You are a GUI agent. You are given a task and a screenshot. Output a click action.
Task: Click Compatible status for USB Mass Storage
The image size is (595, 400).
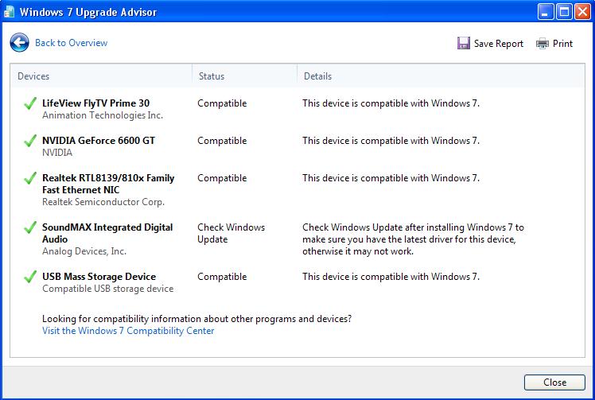(222, 277)
